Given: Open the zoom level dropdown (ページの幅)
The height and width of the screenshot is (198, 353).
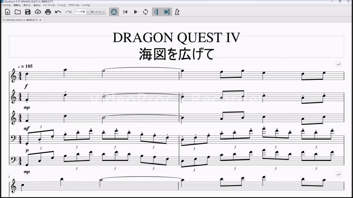Looking at the screenshot, I should pyautogui.click(x=82, y=12).
